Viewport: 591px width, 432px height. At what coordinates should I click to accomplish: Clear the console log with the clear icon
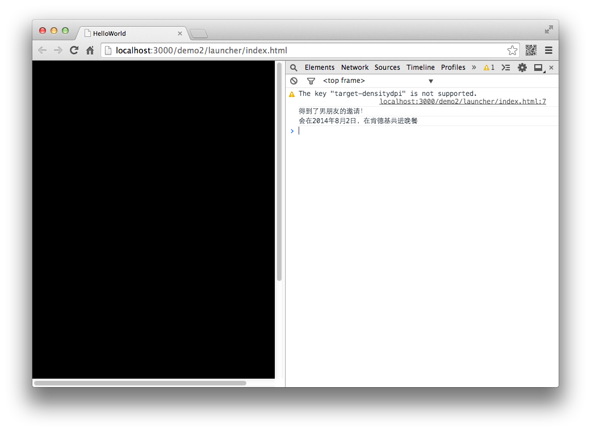click(x=294, y=81)
